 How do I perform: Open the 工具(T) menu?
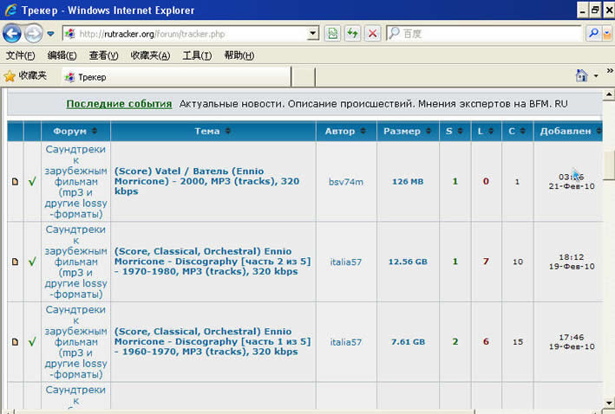197,55
